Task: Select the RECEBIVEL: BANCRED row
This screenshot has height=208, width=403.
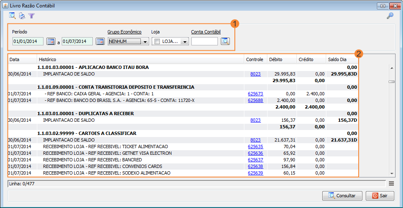Action: (x=183, y=160)
